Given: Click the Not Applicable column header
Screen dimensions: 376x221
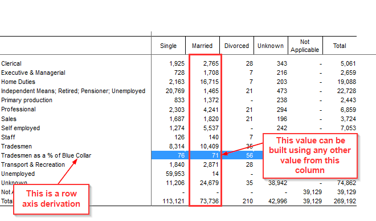Looking at the screenshot, I should tap(305, 46).
